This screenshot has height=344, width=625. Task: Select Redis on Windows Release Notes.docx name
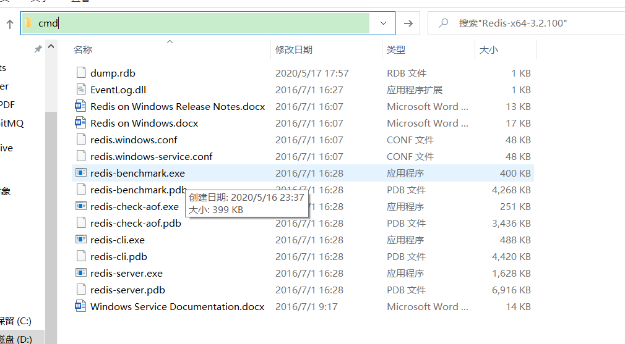[178, 107]
